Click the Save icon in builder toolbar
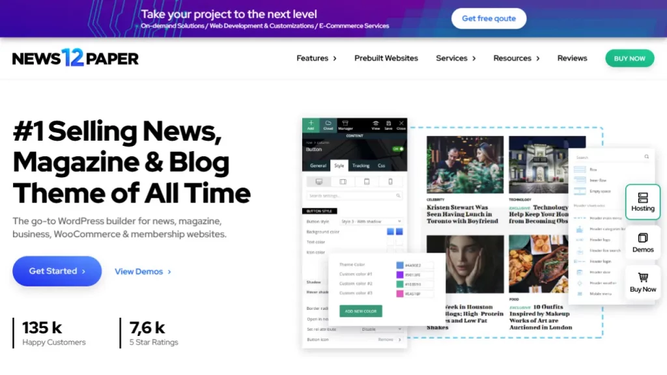The height and width of the screenshot is (375, 667). (388, 124)
